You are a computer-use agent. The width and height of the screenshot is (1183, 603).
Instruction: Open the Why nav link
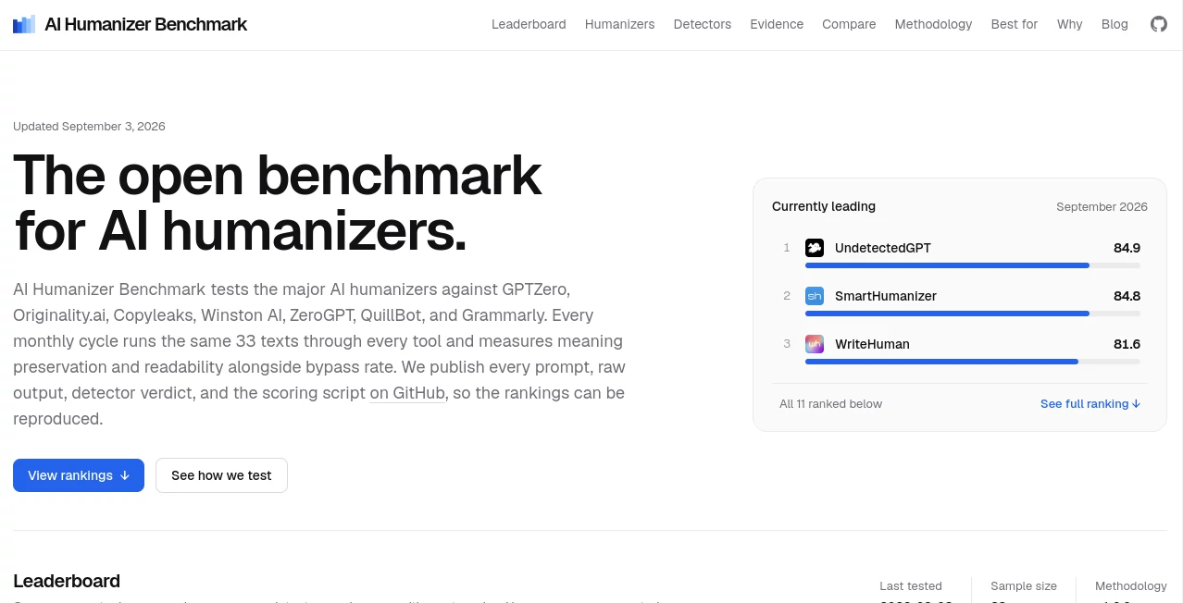[x=1069, y=24]
